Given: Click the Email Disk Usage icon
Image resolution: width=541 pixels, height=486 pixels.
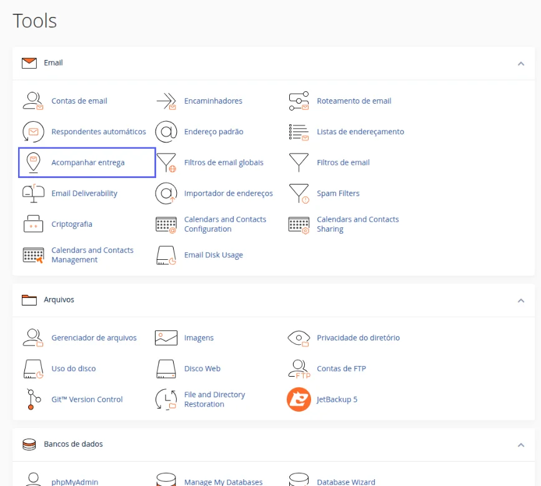Looking at the screenshot, I should pos(166,255).
